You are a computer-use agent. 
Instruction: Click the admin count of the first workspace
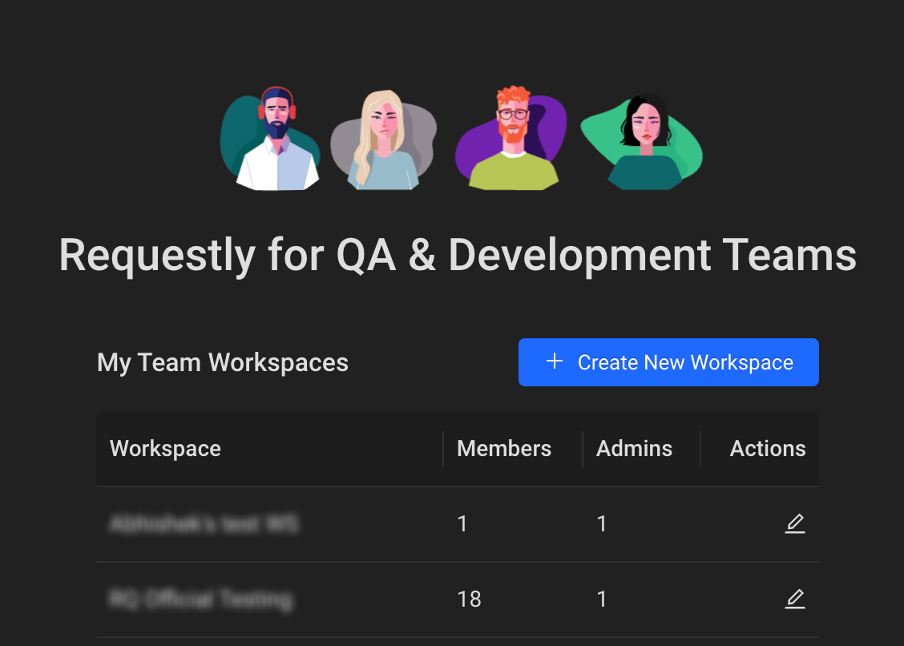(x=602, y=524)
